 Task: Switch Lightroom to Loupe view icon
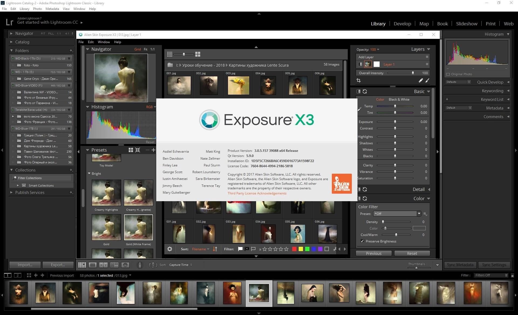pyautogui.click(x=93, y=265)
